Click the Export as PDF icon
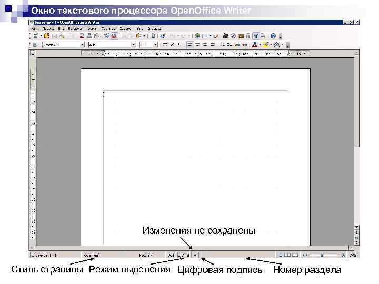This screenshot has width=379, height=284. tap(82, 36)
